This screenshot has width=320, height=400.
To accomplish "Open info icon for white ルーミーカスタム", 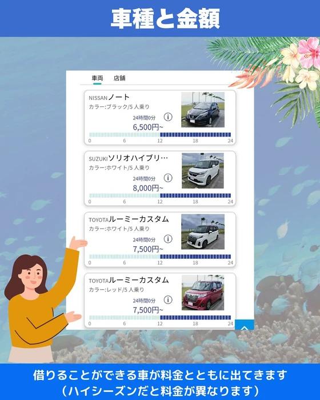I will [168, 239].
